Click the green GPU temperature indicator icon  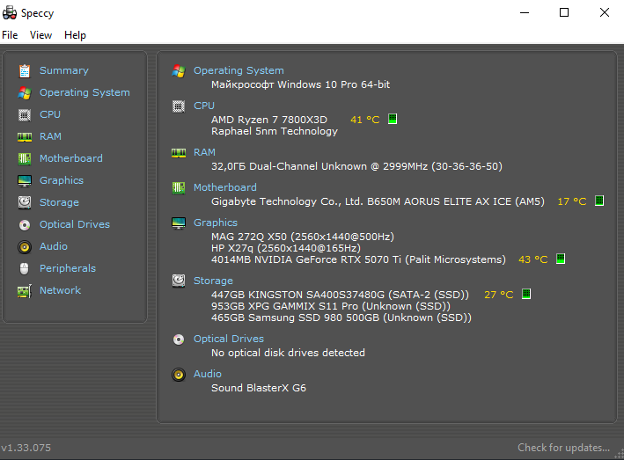(561, 259)
